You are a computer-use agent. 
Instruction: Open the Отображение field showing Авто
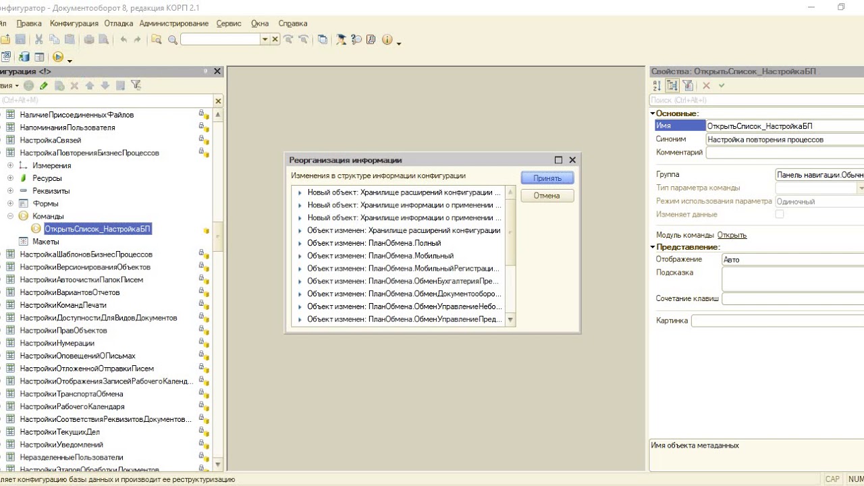(792, 259)
